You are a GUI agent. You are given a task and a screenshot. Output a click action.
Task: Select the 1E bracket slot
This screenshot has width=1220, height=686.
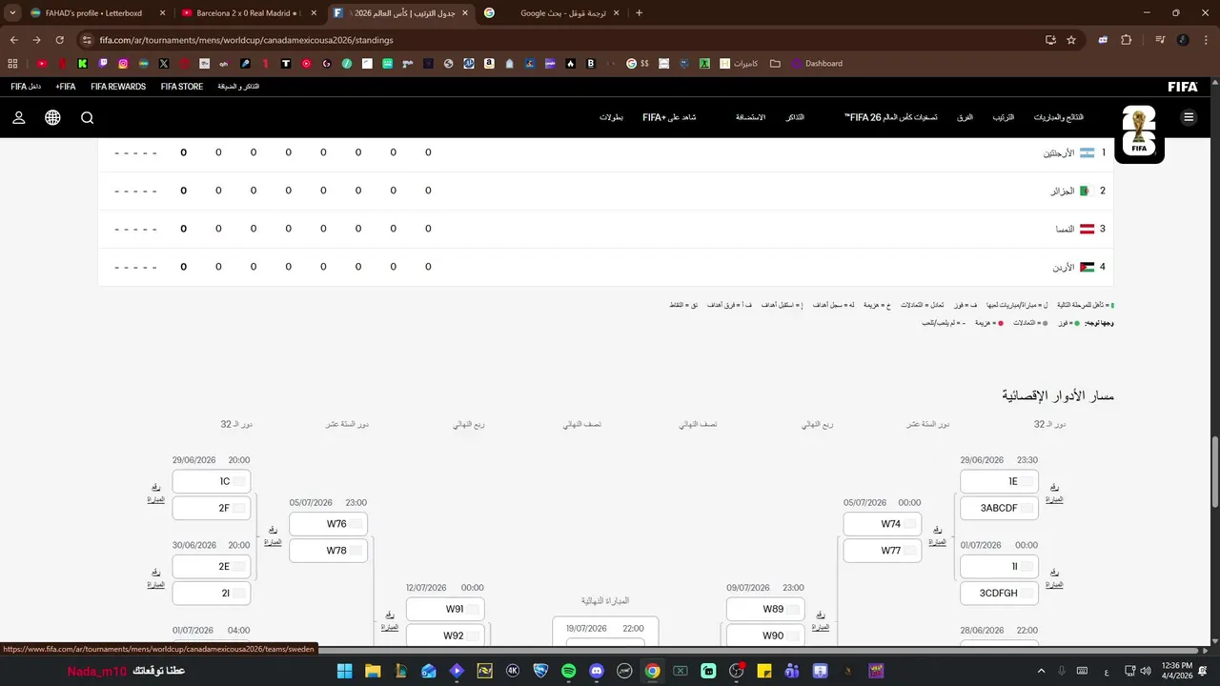[x=999, y=481]
